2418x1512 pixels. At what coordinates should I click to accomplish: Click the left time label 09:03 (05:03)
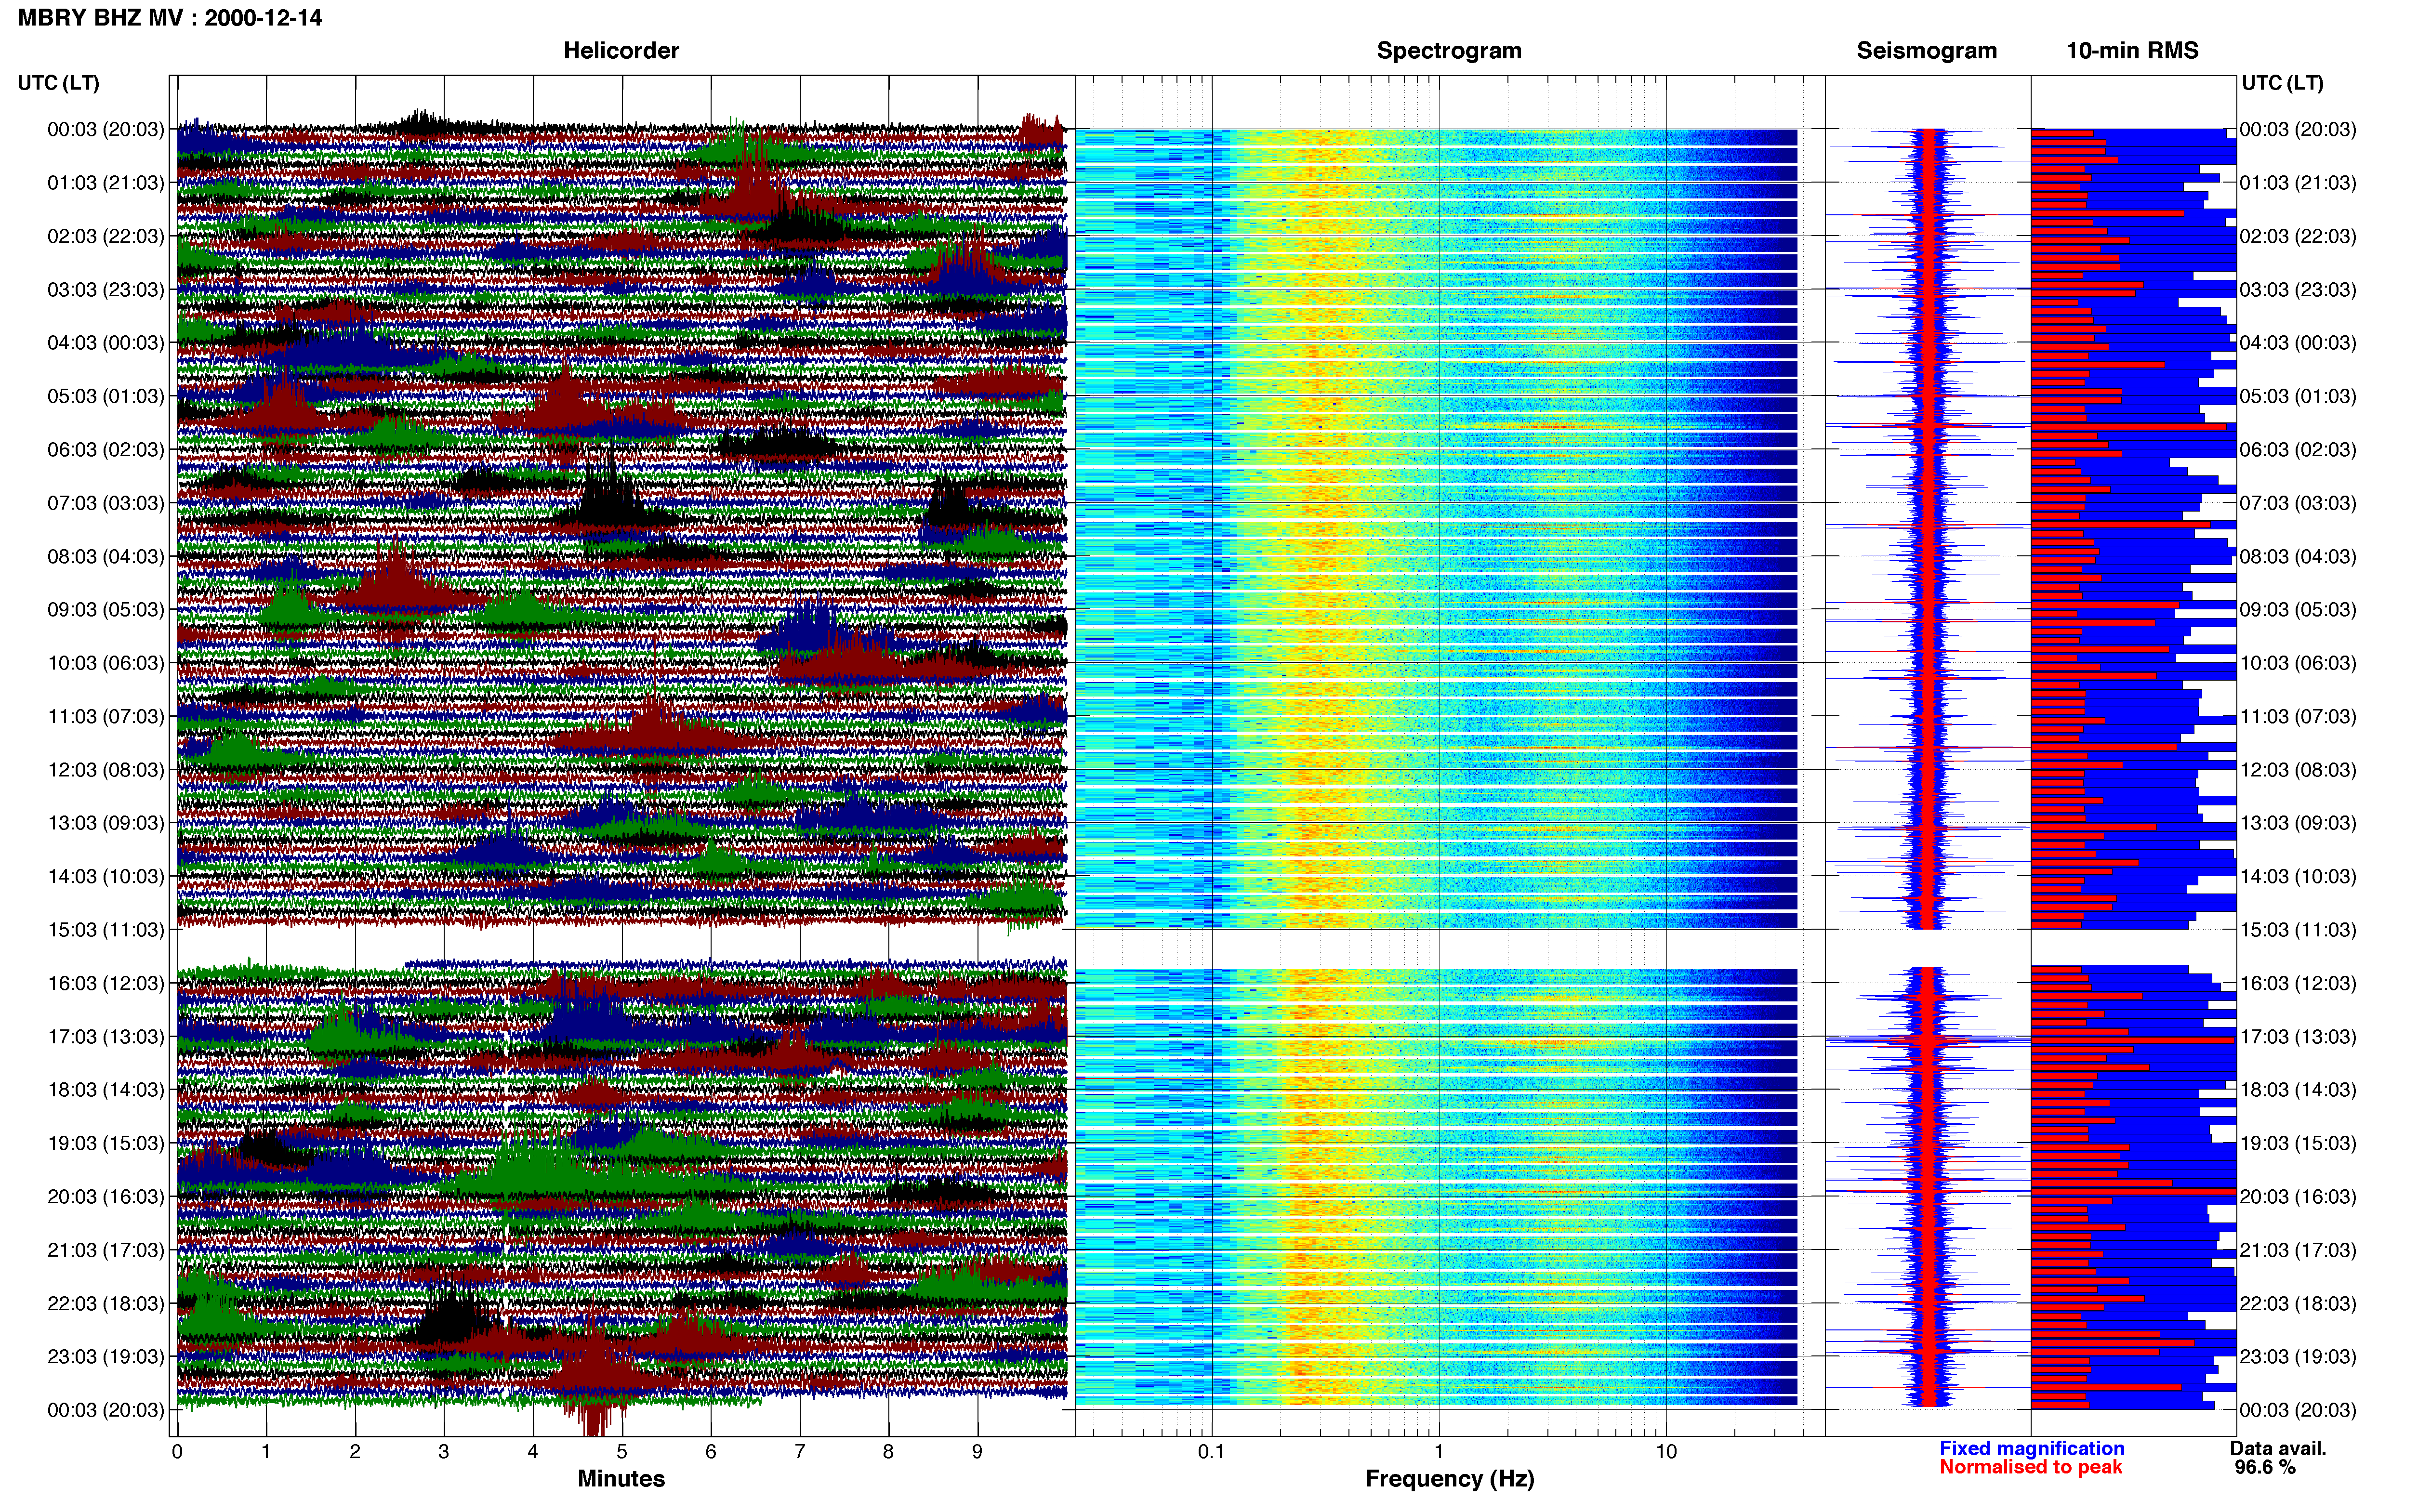pos(106,610)
